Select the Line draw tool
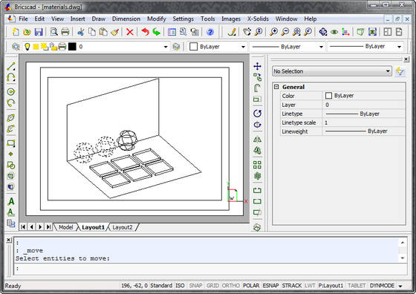Screen dimensions: 416x294 click(11, 66)
